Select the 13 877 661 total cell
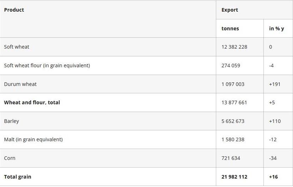This screenshot has width=293, height=187. 234,103
